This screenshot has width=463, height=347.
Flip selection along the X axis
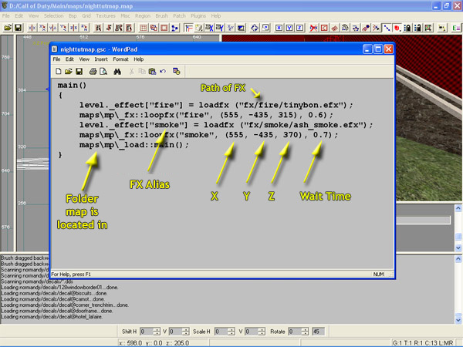[x=32, y=28]
